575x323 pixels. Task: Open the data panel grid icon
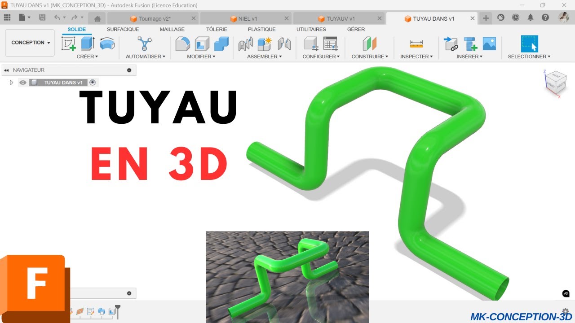[7, 17]
